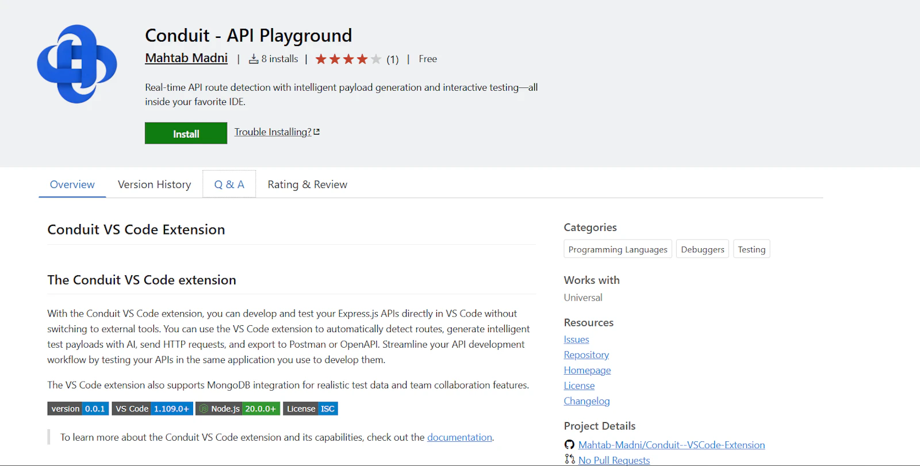Click the 'Conduit VS Code Extension' heading
The height and width of the screenshot is (466, 920).
[136, 229]
